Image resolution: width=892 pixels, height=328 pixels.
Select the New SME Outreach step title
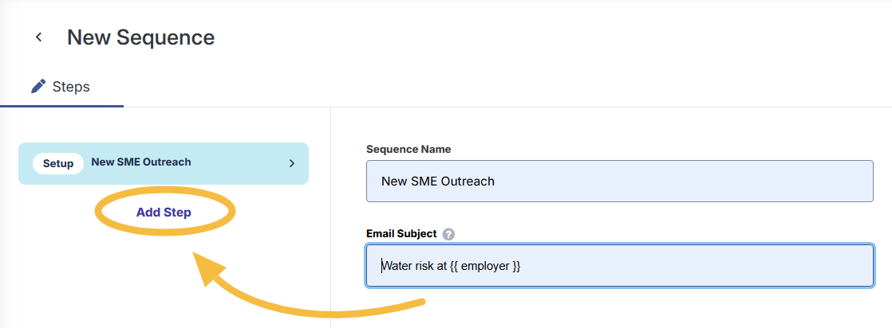coord(141,162)
